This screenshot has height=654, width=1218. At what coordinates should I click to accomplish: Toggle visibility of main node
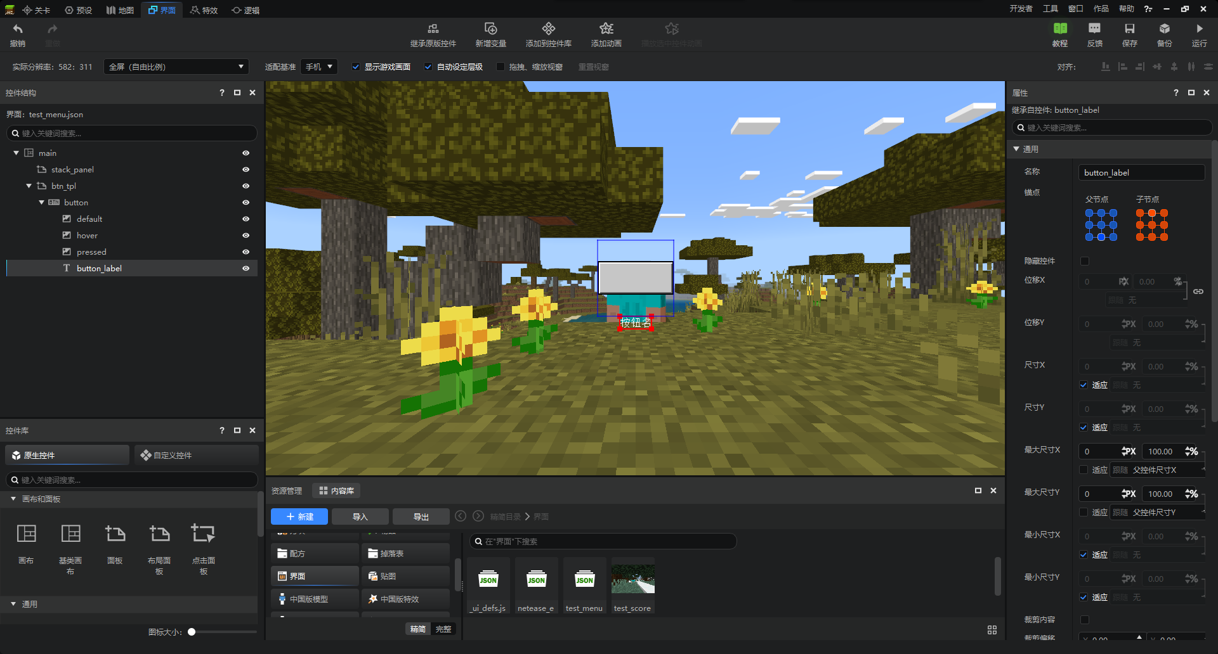(x=246, y=153)
